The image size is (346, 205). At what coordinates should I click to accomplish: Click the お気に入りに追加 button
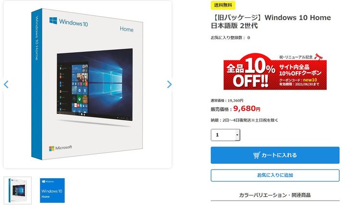[x=275, y=175]
